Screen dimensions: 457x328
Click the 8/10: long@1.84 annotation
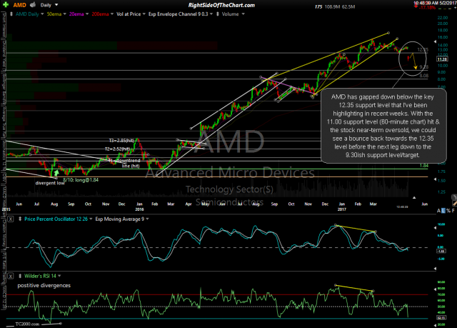coord(81,180)
